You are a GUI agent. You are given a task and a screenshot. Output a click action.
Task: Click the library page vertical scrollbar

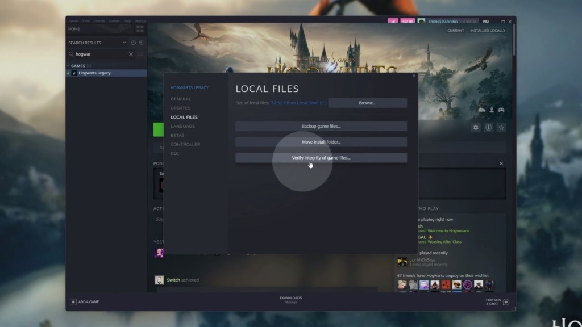click(x=514, y=39)
